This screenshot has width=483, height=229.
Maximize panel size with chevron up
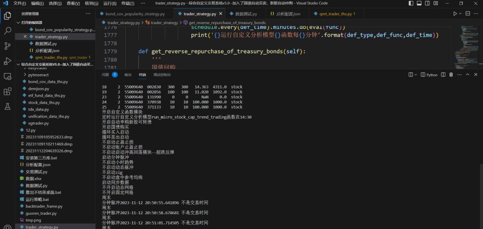[468, 75]
